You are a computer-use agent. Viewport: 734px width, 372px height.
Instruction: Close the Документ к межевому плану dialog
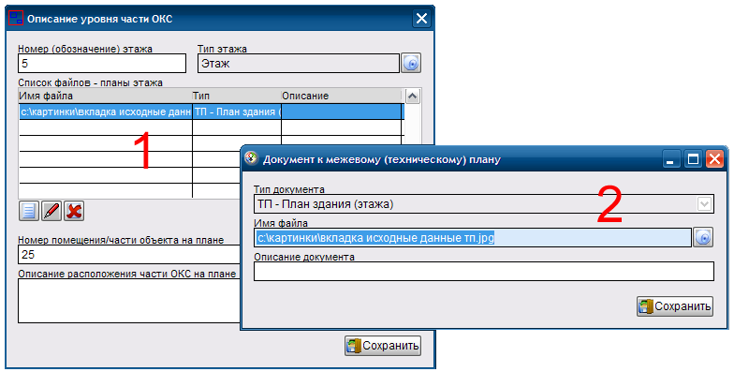[x=715, y=159]
